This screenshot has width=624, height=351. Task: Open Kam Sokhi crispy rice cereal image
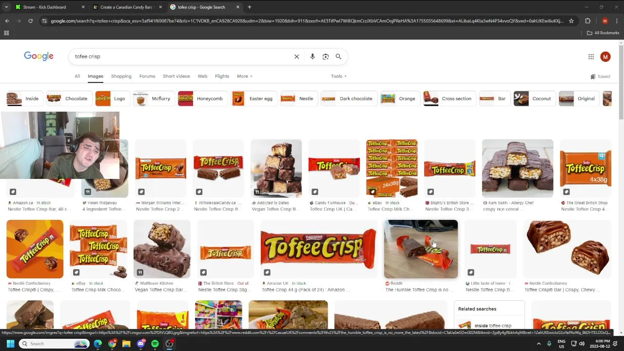pos(518,168)
